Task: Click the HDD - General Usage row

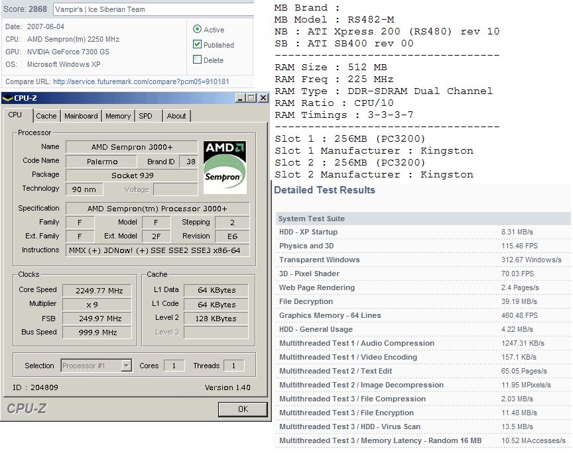Action: click(x=423, y=329)
